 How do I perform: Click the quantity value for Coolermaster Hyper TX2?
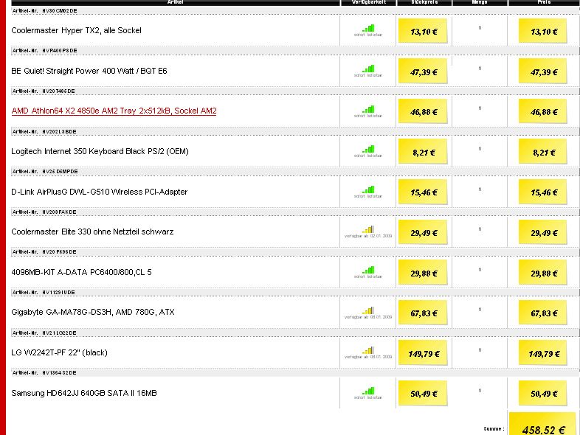coord(480,28)
